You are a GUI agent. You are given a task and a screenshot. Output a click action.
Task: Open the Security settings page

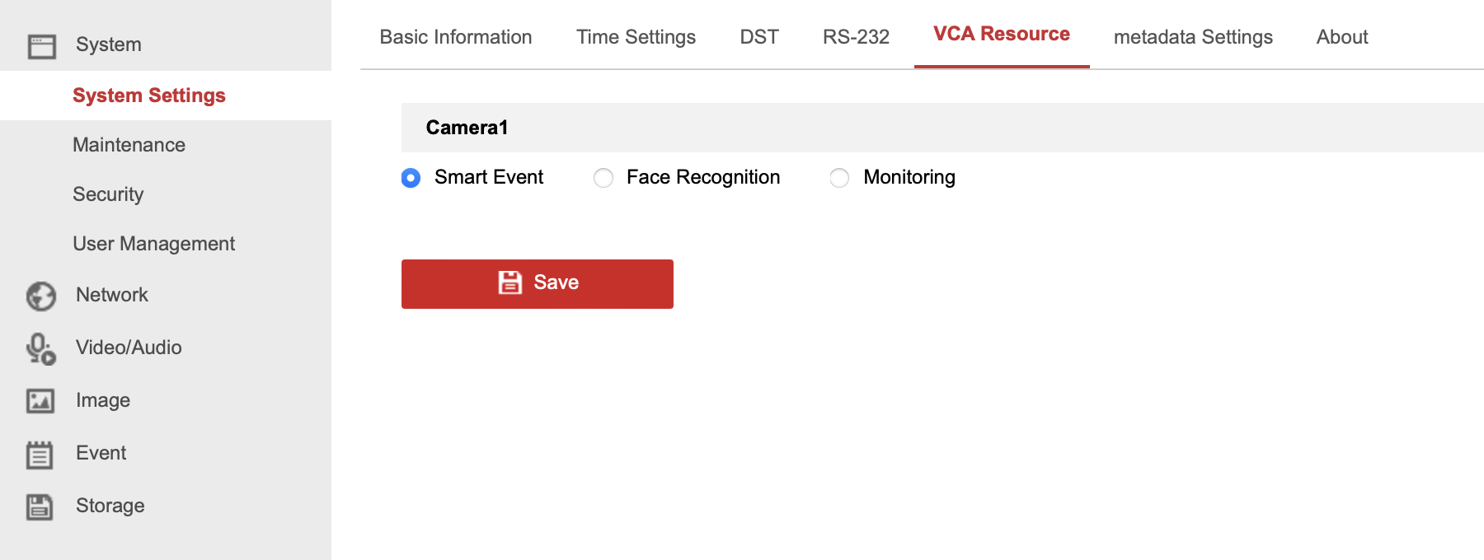coord(108,194)
